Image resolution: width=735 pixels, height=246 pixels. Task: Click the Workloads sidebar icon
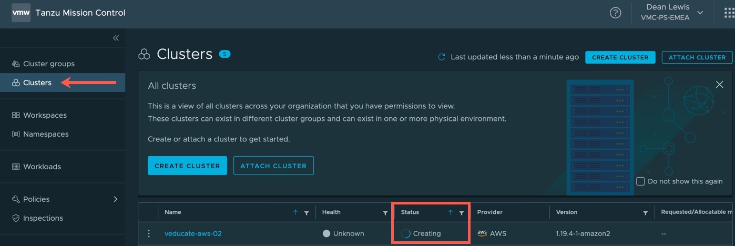tap(16, 167)
